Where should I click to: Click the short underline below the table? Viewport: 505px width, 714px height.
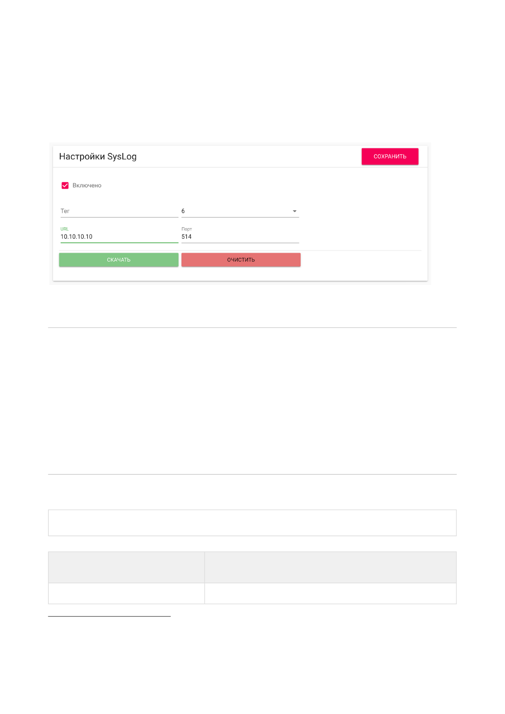109,616
